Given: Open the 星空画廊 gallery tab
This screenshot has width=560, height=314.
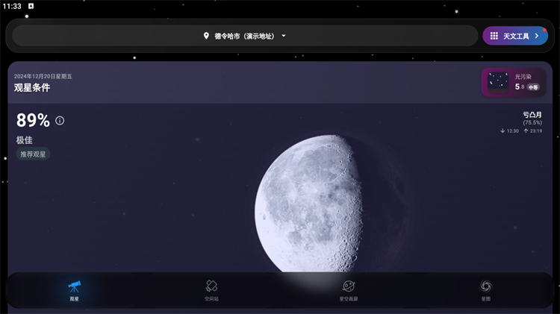Looking at the screenshot, I should click(349, 291).
